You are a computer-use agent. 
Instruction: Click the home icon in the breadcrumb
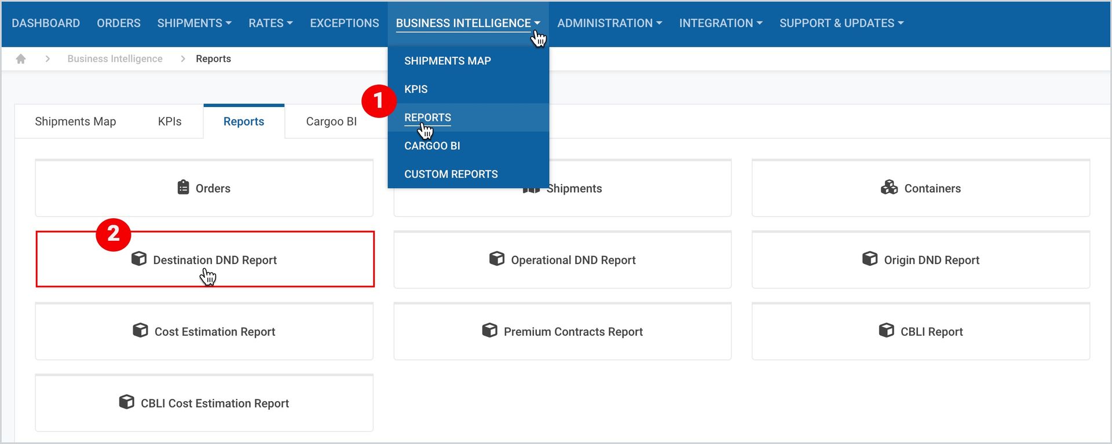[21, 58]
